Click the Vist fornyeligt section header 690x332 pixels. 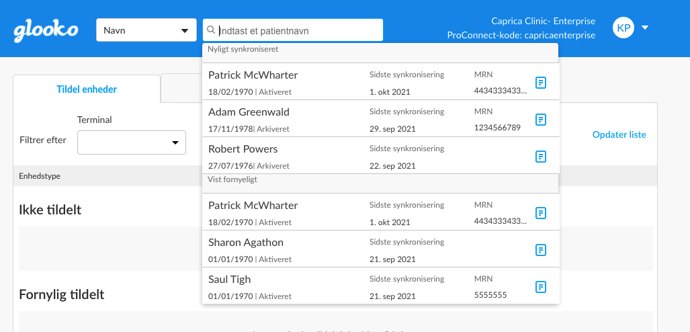point(380,183)
